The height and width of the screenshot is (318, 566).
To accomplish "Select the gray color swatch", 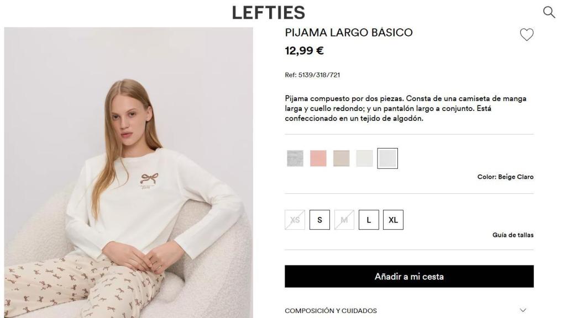I will point(294,157).
